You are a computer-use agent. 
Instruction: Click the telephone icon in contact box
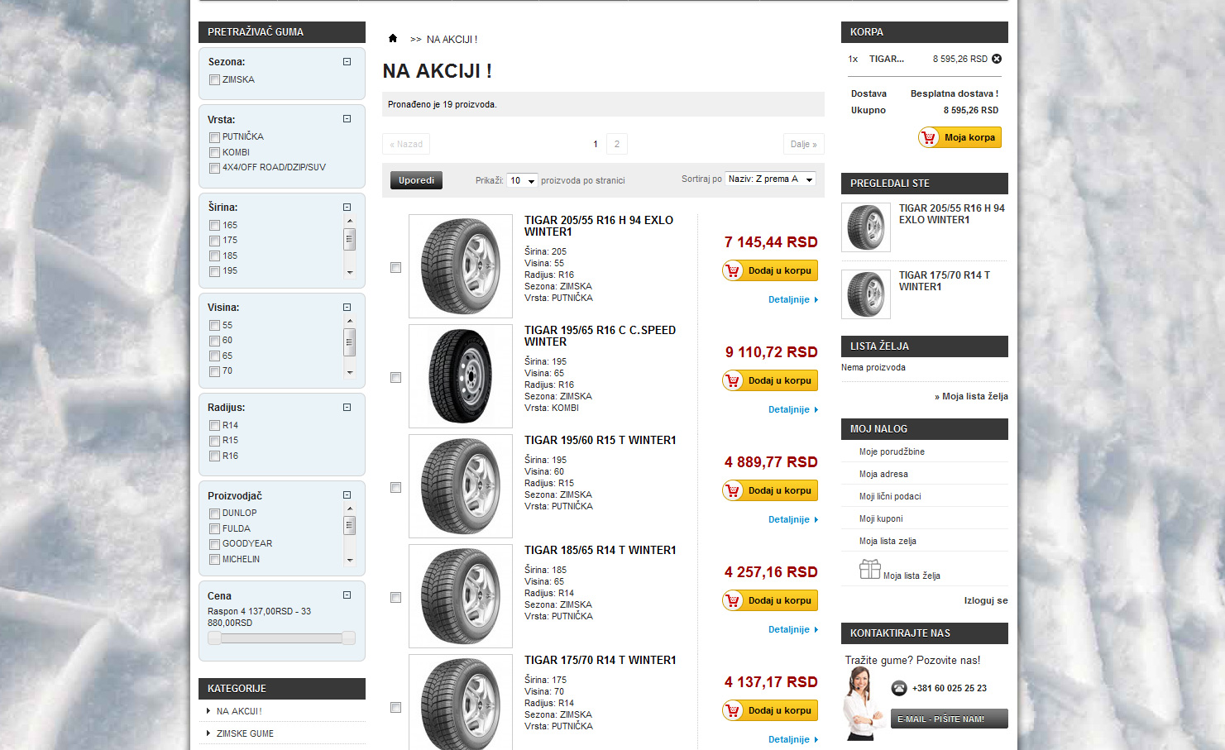coord(899,688)
